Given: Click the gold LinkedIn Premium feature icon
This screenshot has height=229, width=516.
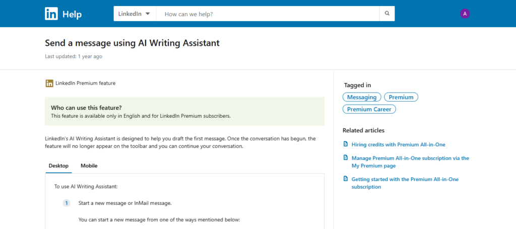Looking at the screenshot, I should point(49,84).
